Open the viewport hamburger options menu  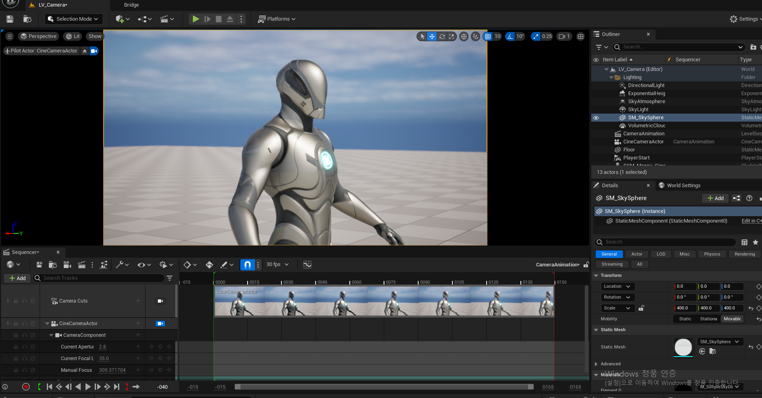click(x=10, y=36)
